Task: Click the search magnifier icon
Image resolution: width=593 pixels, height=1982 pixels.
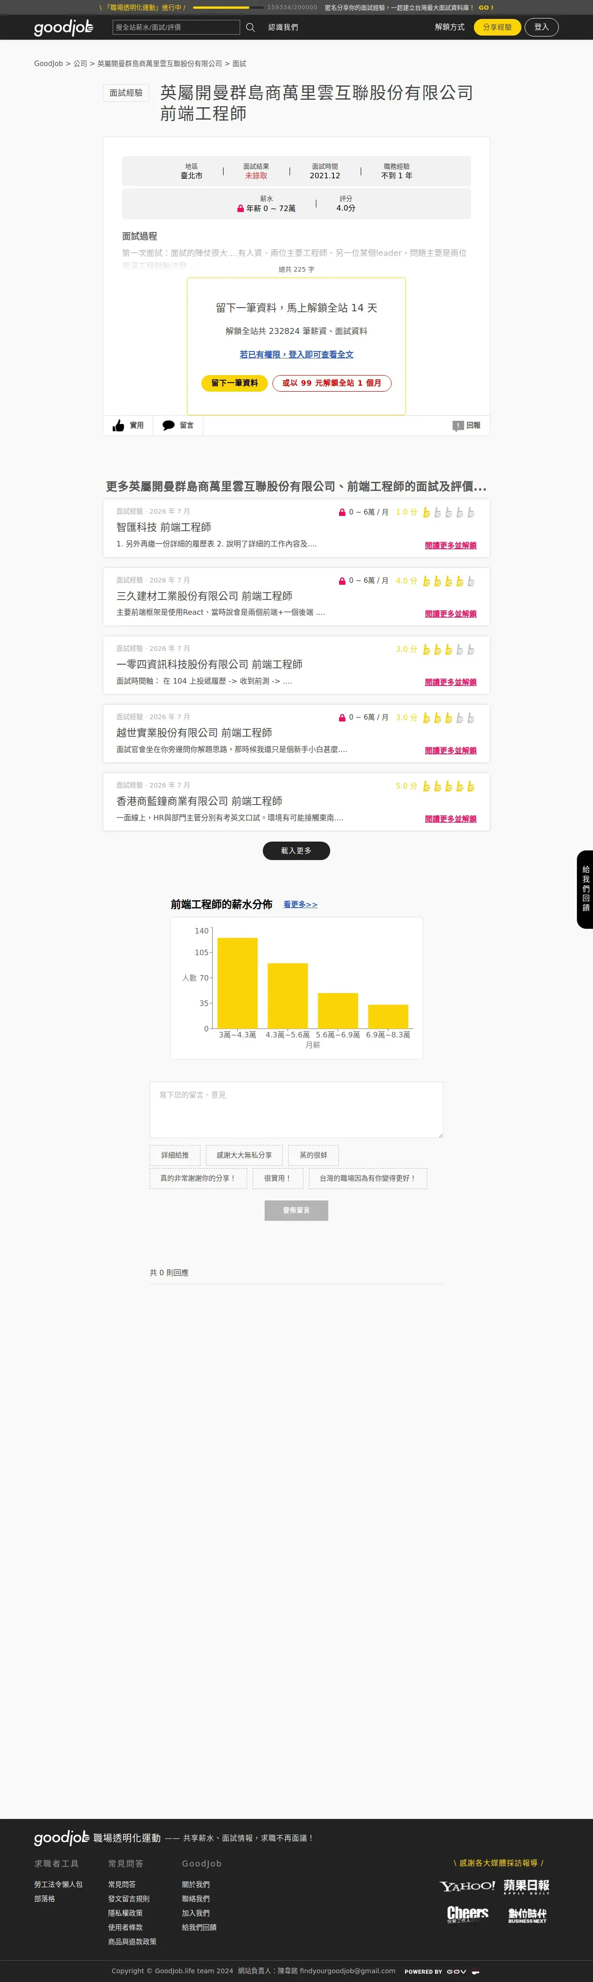Action: 250,28
